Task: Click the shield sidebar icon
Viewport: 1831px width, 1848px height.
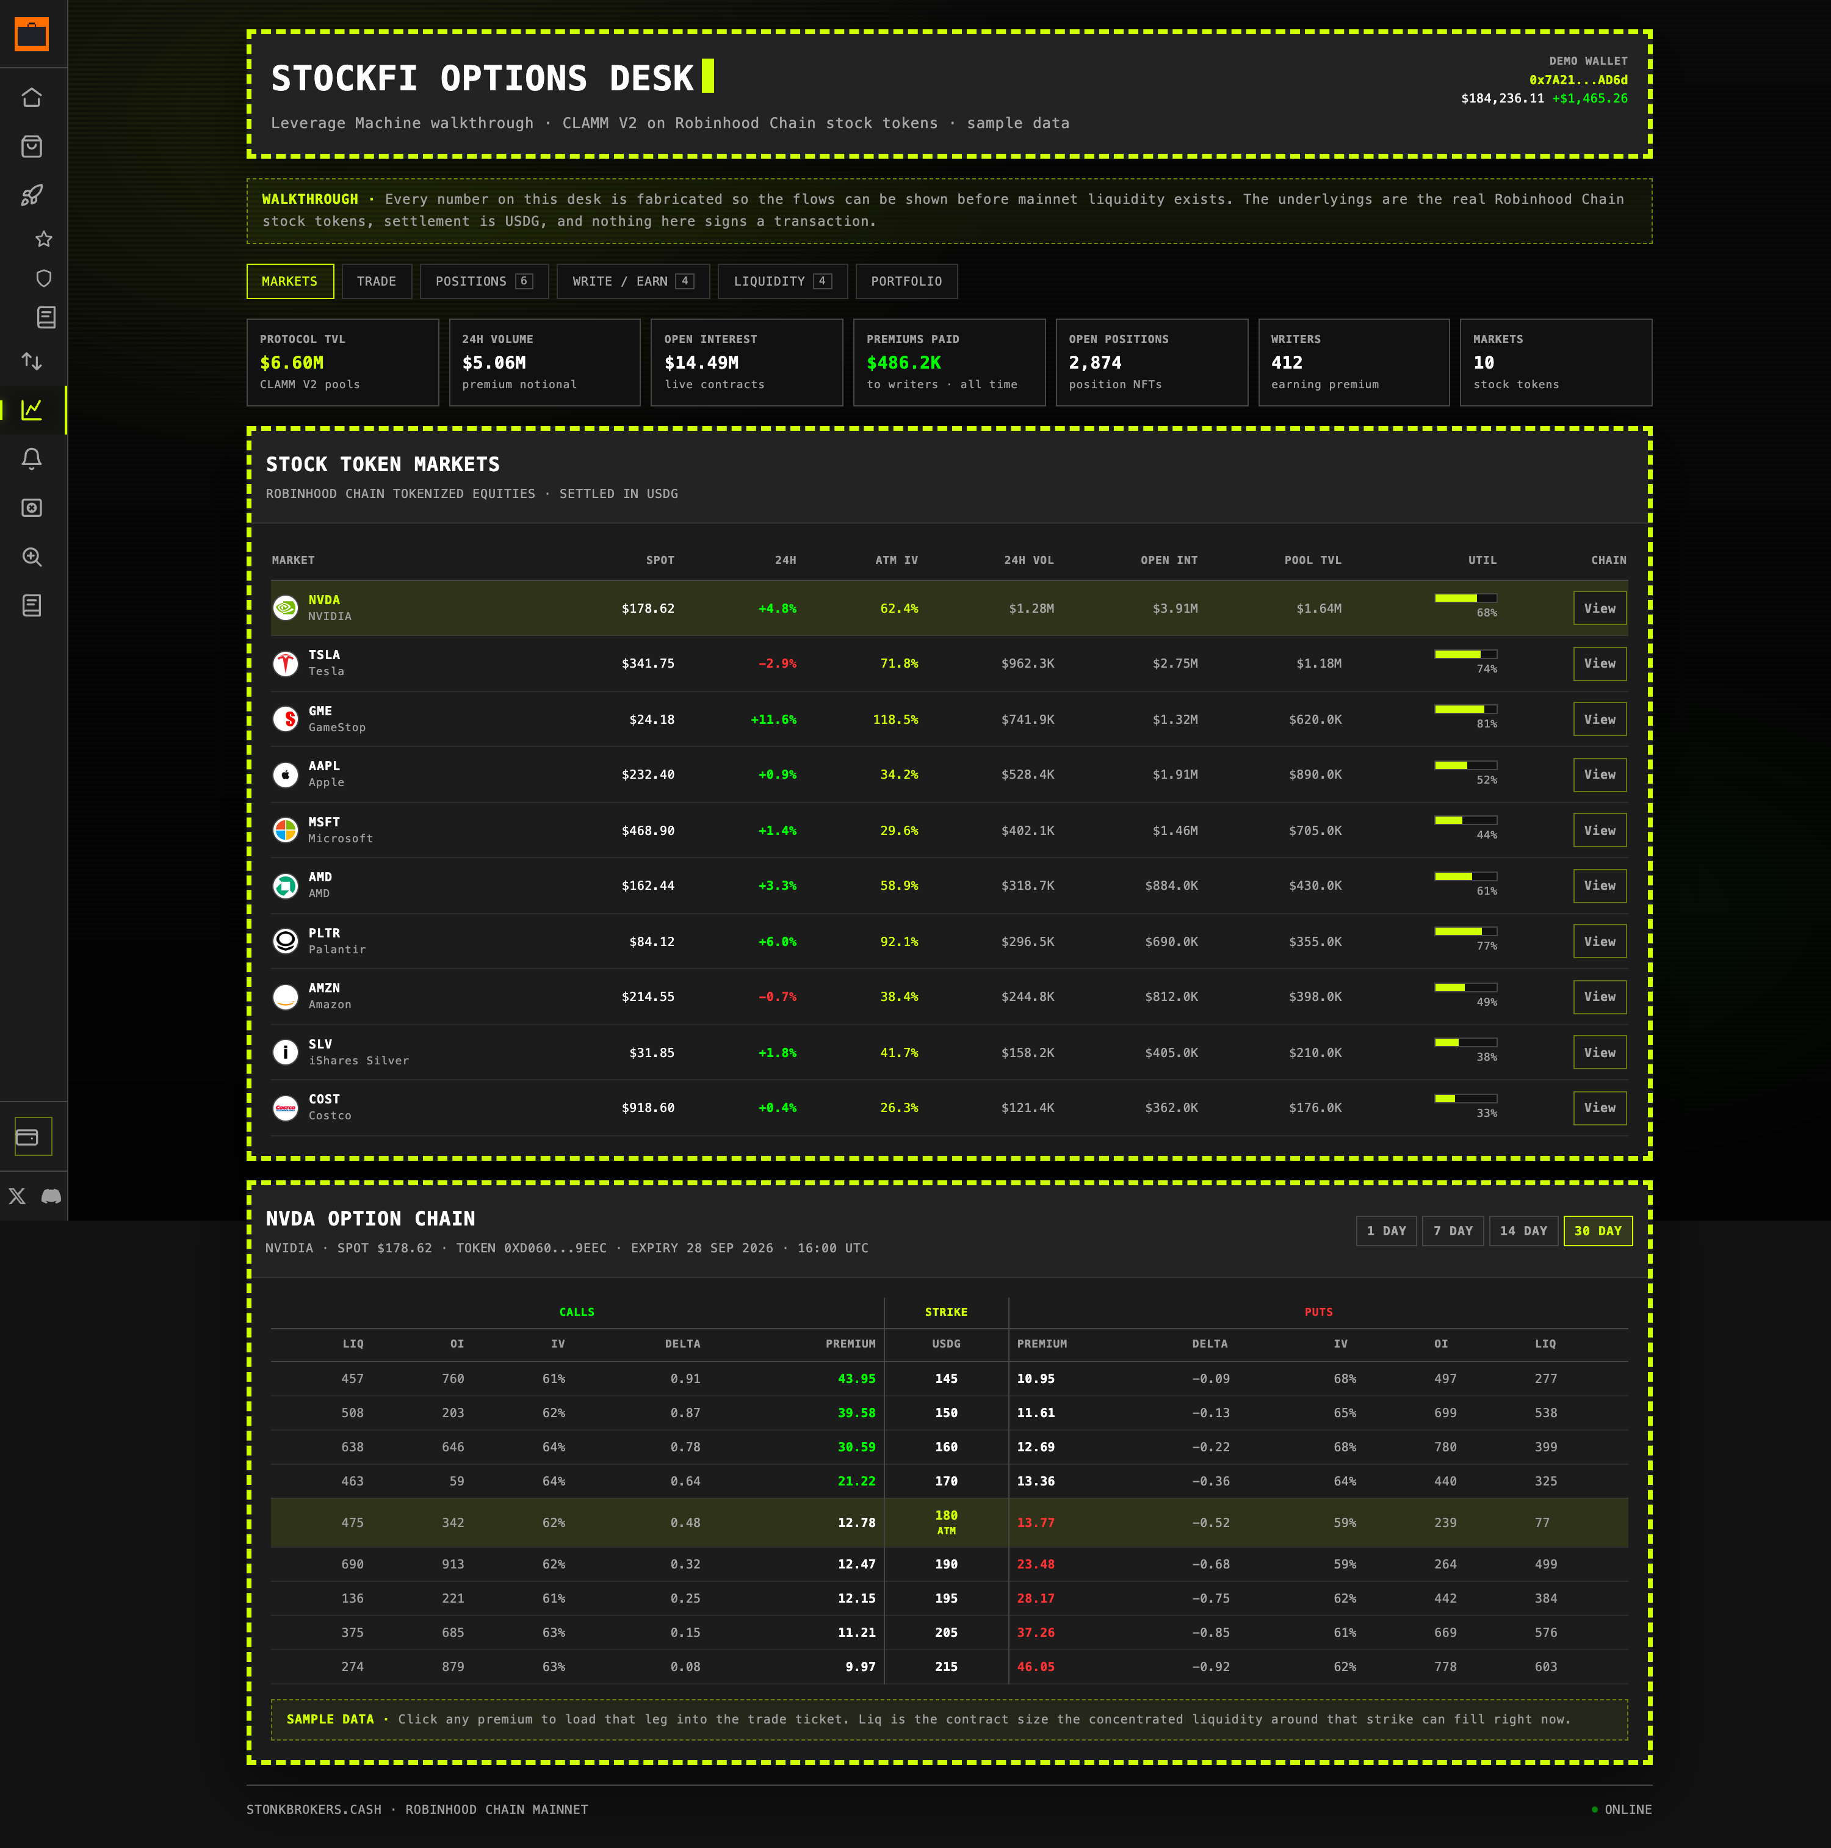Action: pos(44,278)
